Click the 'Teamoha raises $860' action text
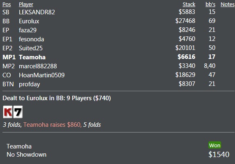Screen dimensions: 235x164 pyautogui.click(x=52, y=124)
